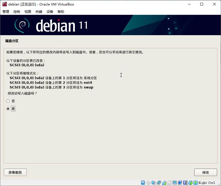Click the CPU virtualization status icon
The image size is (221, 186).
pyautogui.click(x=185, y=182)
